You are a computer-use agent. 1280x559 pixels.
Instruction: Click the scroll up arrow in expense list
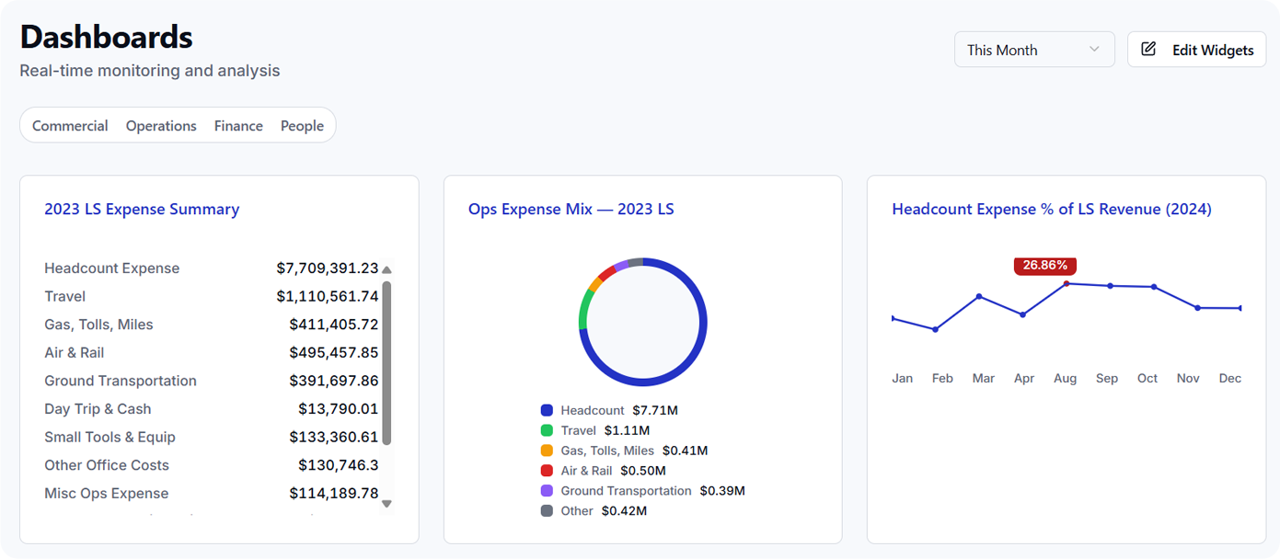coord(386,269)
